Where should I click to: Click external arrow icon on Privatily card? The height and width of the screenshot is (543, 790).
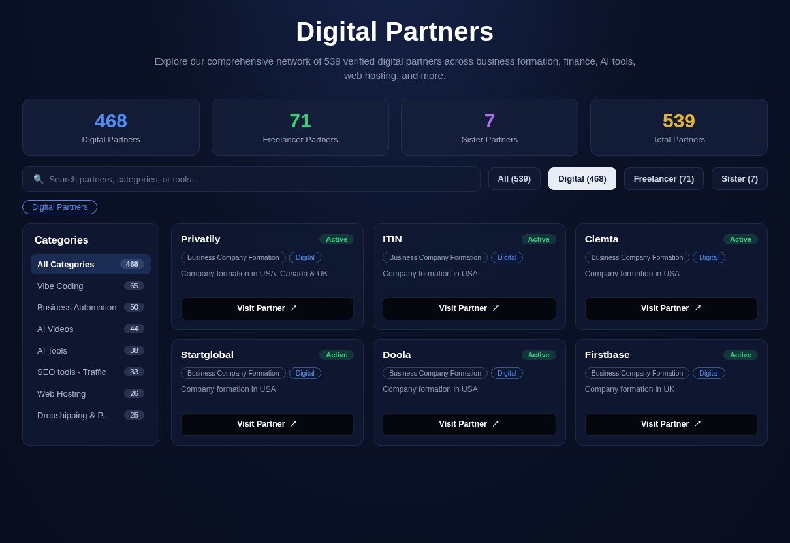294,308
